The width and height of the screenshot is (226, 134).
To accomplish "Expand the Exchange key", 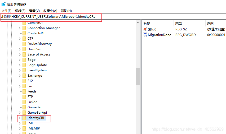I will coord(20,76).
